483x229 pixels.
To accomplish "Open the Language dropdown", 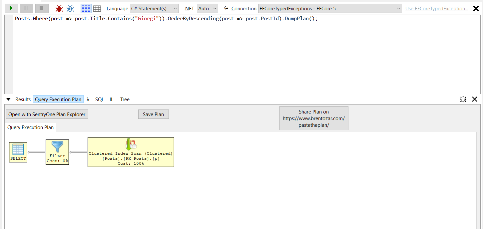I will 154,9.
